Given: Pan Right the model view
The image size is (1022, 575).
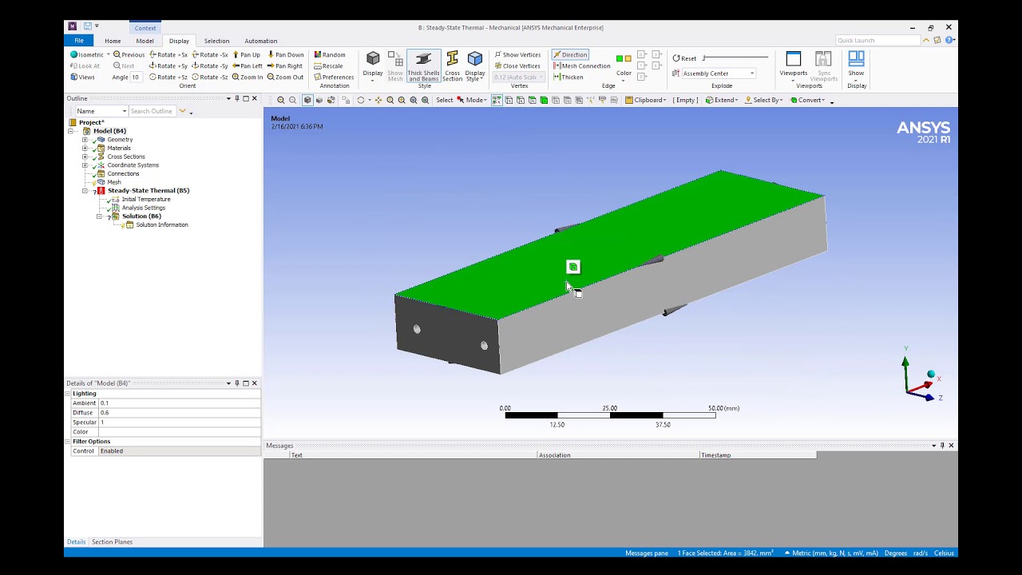Looking at the screenshot, I should click(284, 66).
